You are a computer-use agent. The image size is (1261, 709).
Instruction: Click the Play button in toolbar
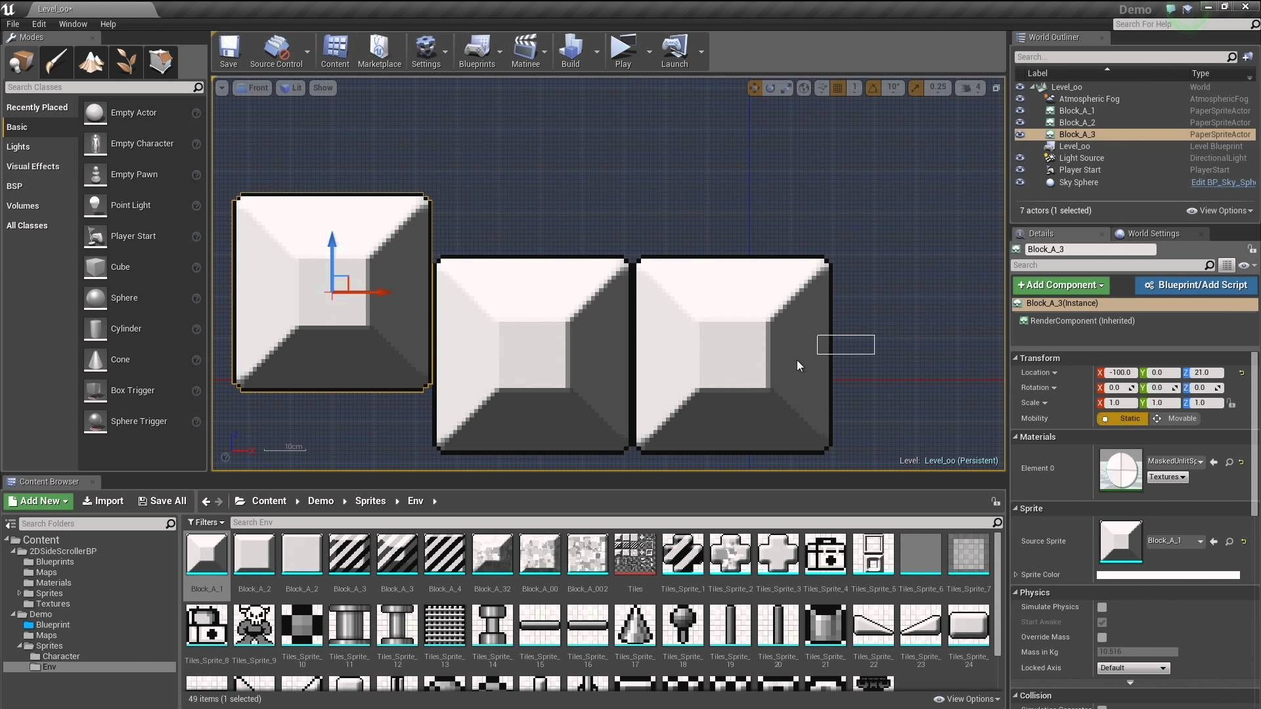coord(623,51)
